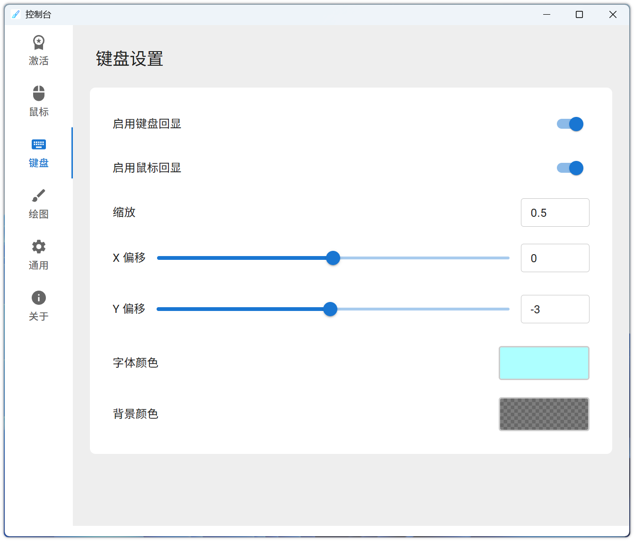This screenshot has height=541, width=634.
Task: Open the 绘图 brush icon section
Action: (x=38, y=195)
